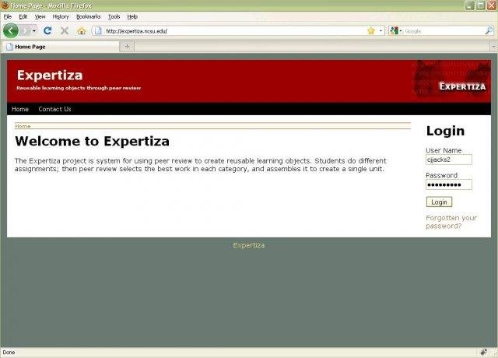
Task: Open the list-all-tabs dropdown at the tab bar end
Action: point(494,47)
